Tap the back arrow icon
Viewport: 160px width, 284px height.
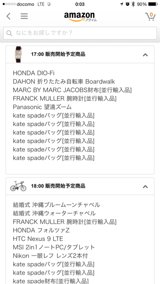pyautogui.click(x=9, y=16)
